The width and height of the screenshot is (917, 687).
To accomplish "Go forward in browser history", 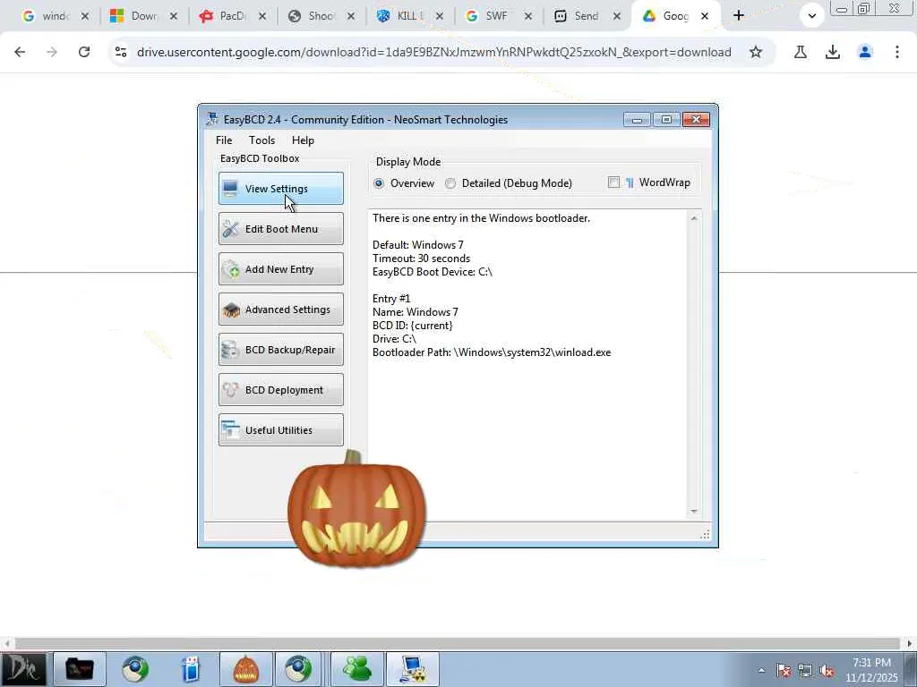I will pyautogui.click(x=52, y=52).
